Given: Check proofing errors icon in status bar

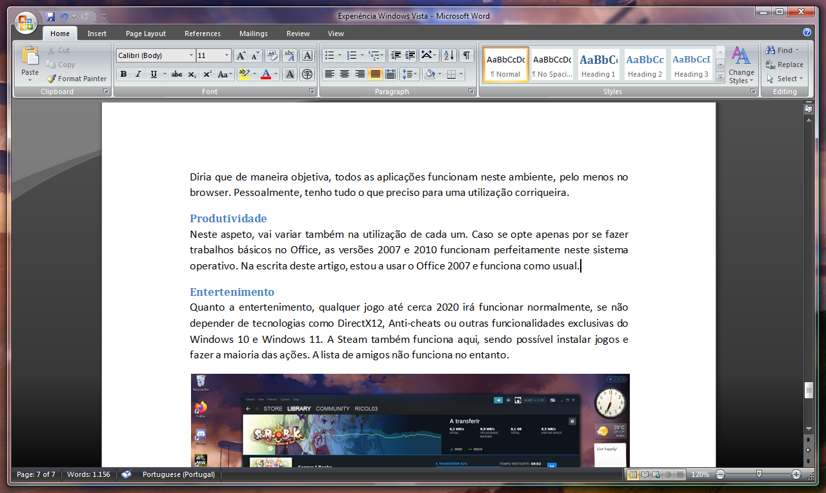Looking at the screenshot, I should click(127, 474).
